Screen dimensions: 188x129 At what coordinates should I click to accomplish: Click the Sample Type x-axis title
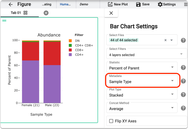(x=41, y=114)
